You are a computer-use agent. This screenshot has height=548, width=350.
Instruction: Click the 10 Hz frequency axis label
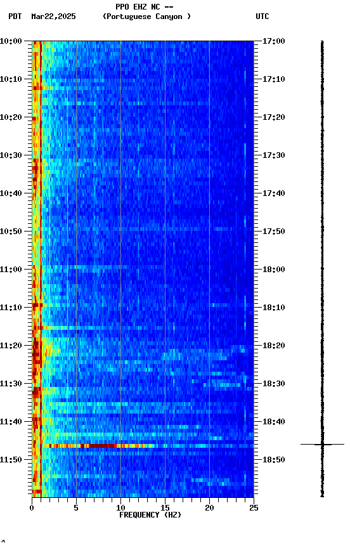click(120, 508)
